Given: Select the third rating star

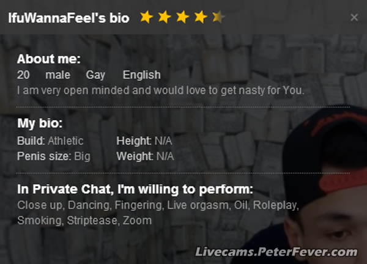Looking at the screenshot, I should tap(182, 17).
